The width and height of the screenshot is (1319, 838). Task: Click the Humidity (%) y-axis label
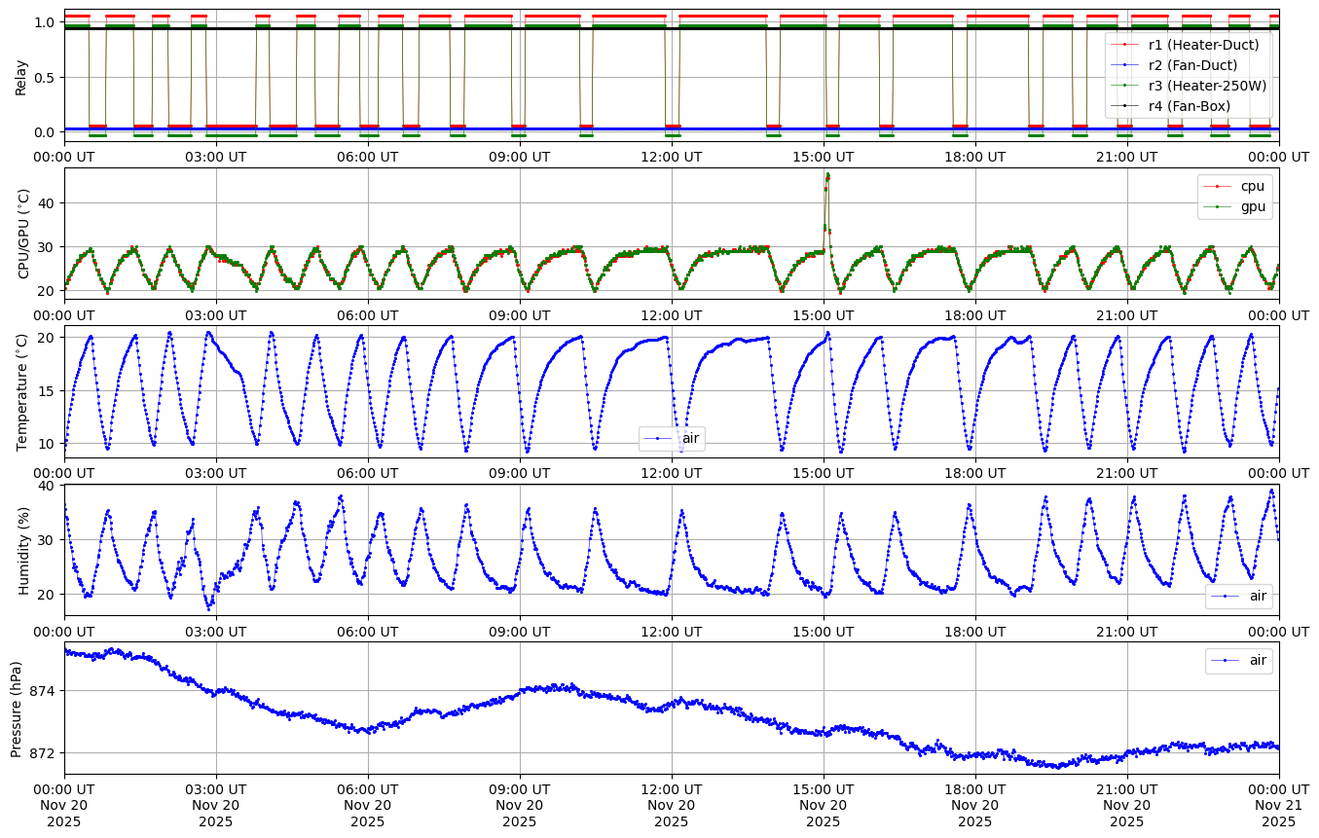click(24, 550)
